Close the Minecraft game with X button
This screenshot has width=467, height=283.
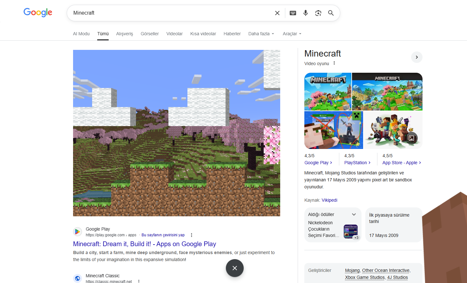tap(235, 268)
